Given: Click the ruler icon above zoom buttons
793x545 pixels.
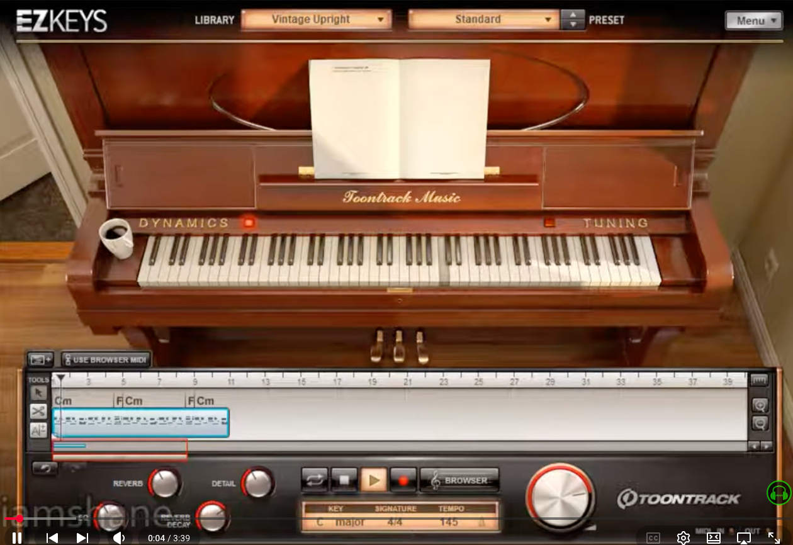Looking at the screenshot, I should pos(760,381).
